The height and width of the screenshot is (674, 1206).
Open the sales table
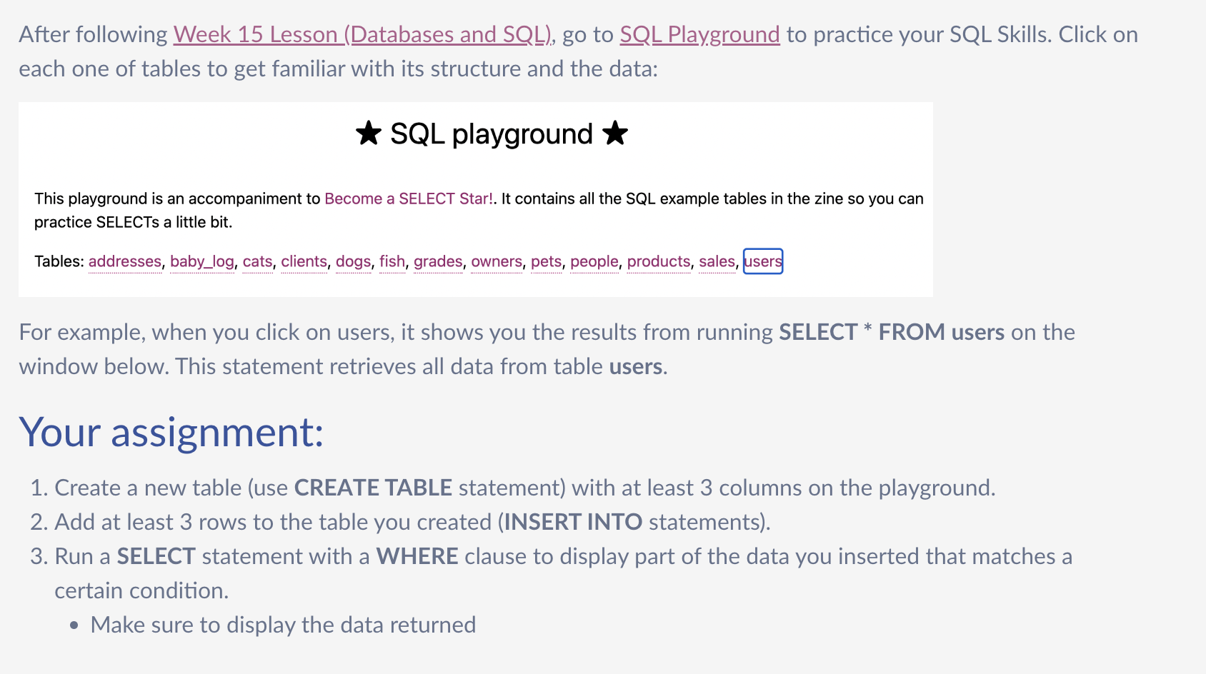[716, 261]
